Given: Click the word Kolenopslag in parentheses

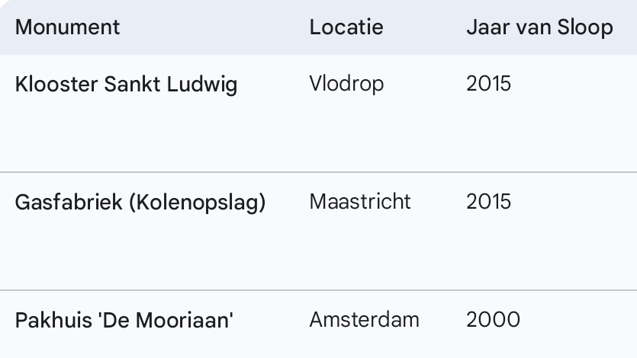Looking at the screenshot, I should pyautogui.click(x=197, y=203).
